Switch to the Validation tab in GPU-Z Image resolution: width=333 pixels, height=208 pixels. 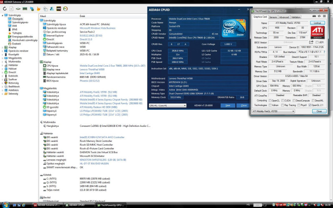296,17
